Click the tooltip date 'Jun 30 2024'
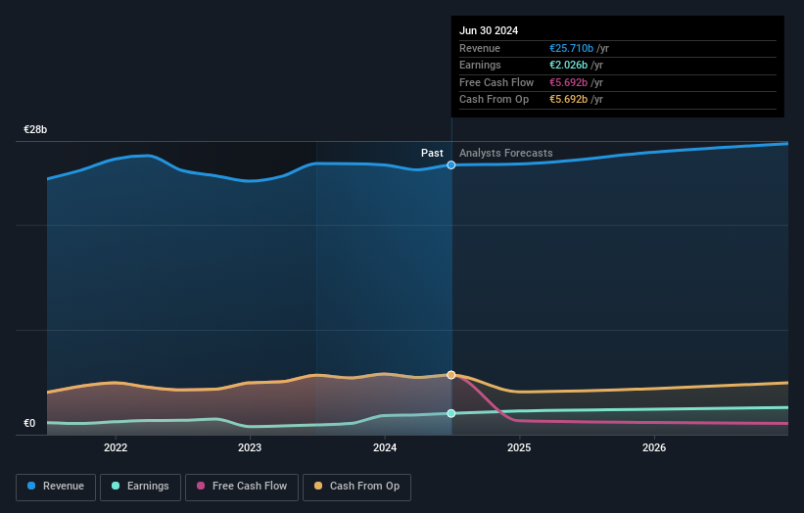804x513 pixels. [x=489, y=30]
